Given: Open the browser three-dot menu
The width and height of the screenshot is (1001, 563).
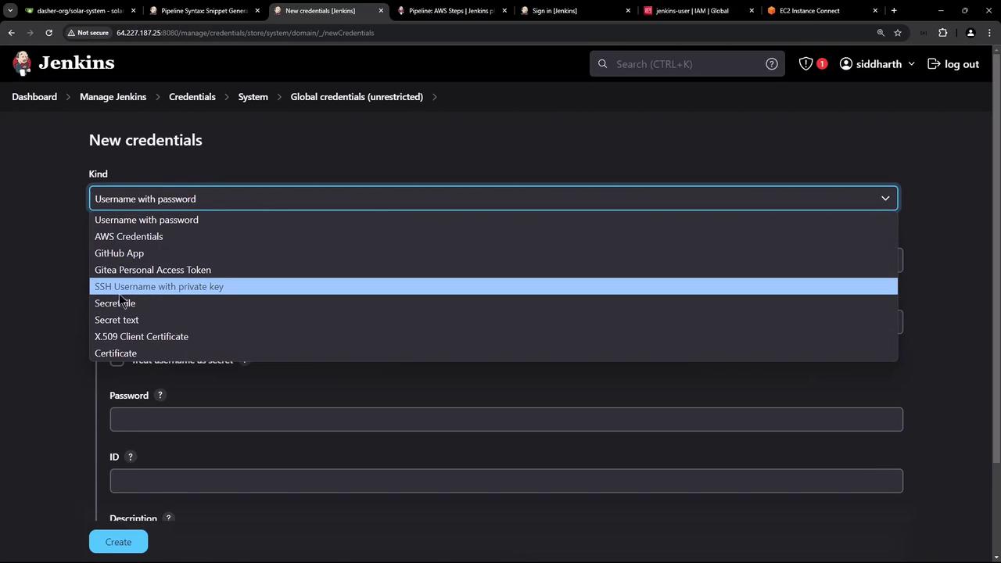Looking at the screenshot, I should tap(989, 33).
